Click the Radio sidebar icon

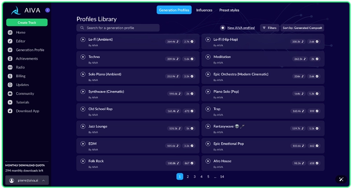[x=10, y=68]
